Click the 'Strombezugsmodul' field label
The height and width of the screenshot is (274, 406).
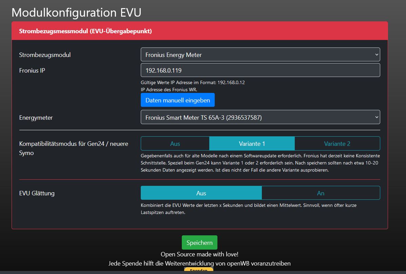point(45,55)
